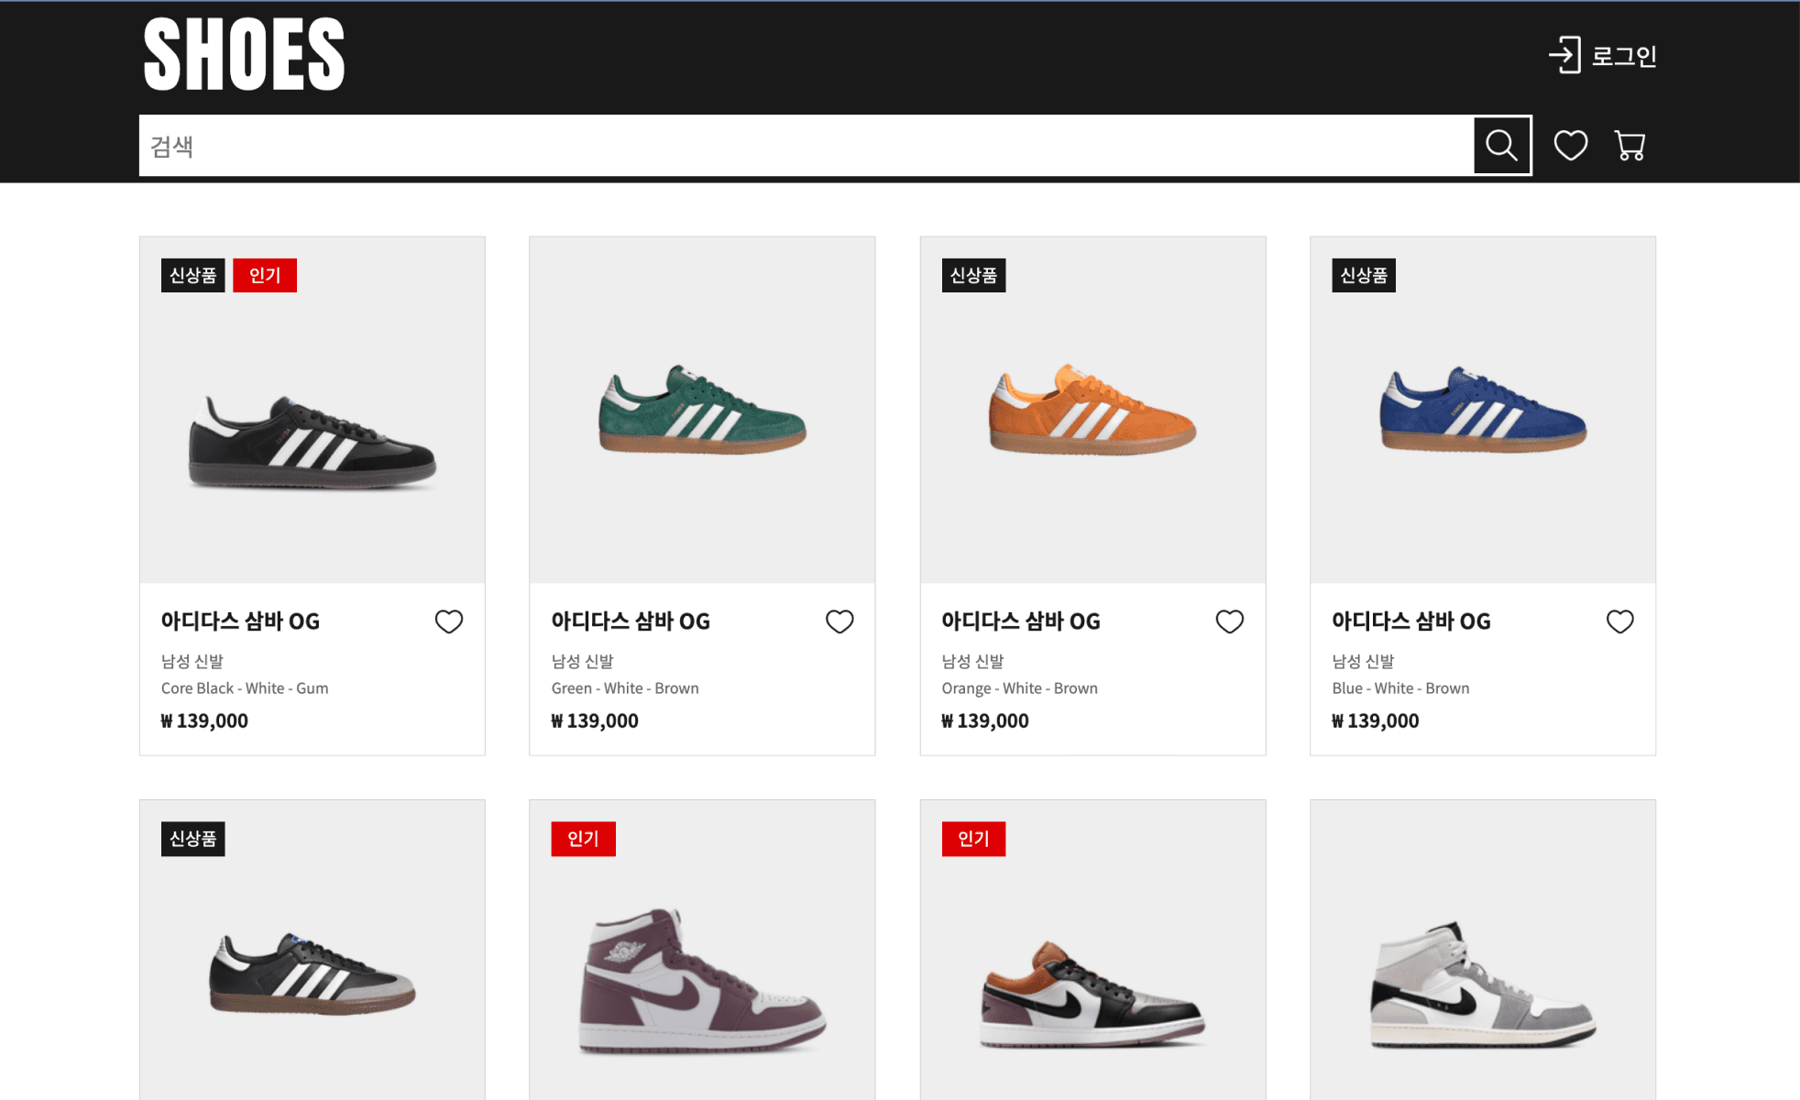Click the login arrow icon
Image resolution: width=1800 pixels, height=1100 pixels.
(1564, 55)
